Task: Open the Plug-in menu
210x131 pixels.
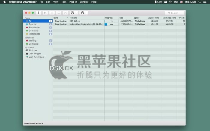Action: tap(73, 2)
